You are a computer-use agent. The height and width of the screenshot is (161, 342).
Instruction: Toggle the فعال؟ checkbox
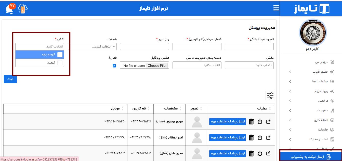pyautogui.click(x=114, y=66)
